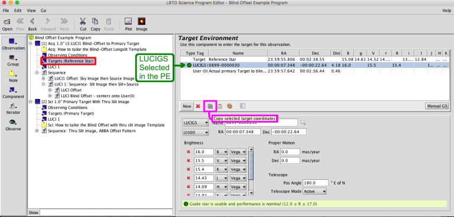Viewport: 454px width, 217px height.
Task: Open the J2000 coordinate system dropdown
Action: click(x=196, y=132)
